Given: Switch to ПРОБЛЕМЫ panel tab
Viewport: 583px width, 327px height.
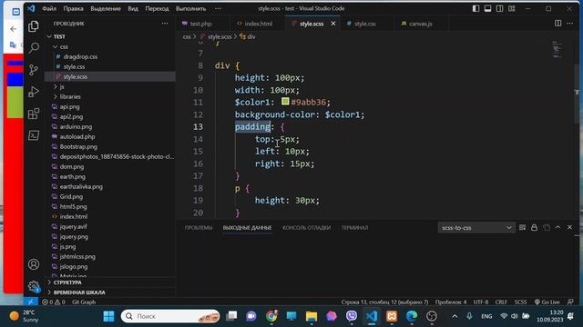Looking at the screenshot, I should (199, 228).
